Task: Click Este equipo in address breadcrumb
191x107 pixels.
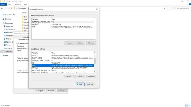Action: point(22,8)
